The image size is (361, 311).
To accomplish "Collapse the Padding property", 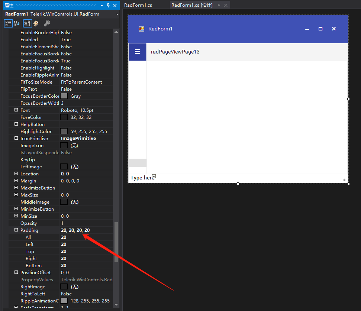I will click(16, 230).
